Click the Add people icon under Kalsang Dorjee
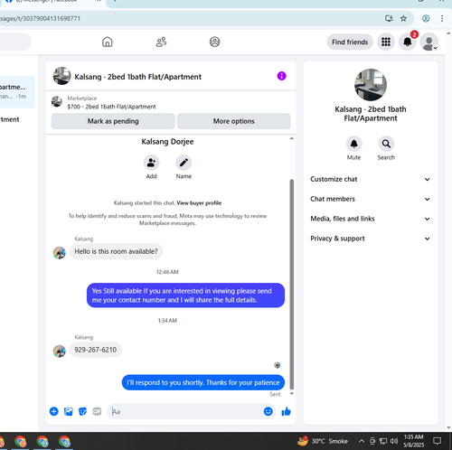Screen dimensions: 452x450 (x=151, y=163)
